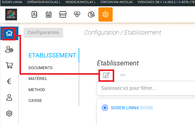Open the pie chart statistics icon
This screenshot has width=195, height=125.
click(91, 15)
